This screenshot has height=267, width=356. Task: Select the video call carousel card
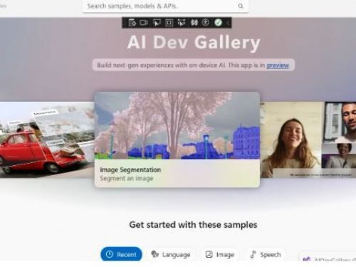pyautogui.click(x=308, y=140)
